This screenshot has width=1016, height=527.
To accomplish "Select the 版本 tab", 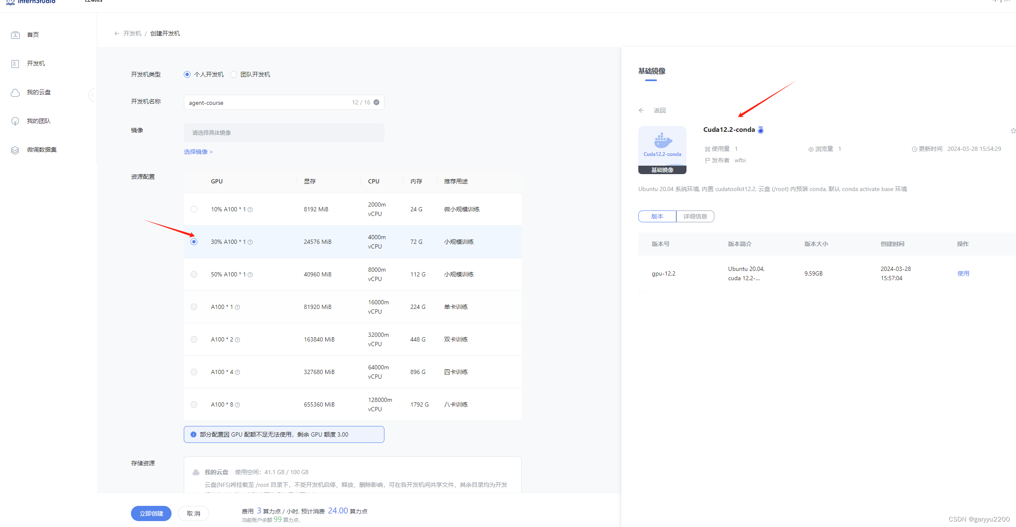I will [x=657, y=216].
